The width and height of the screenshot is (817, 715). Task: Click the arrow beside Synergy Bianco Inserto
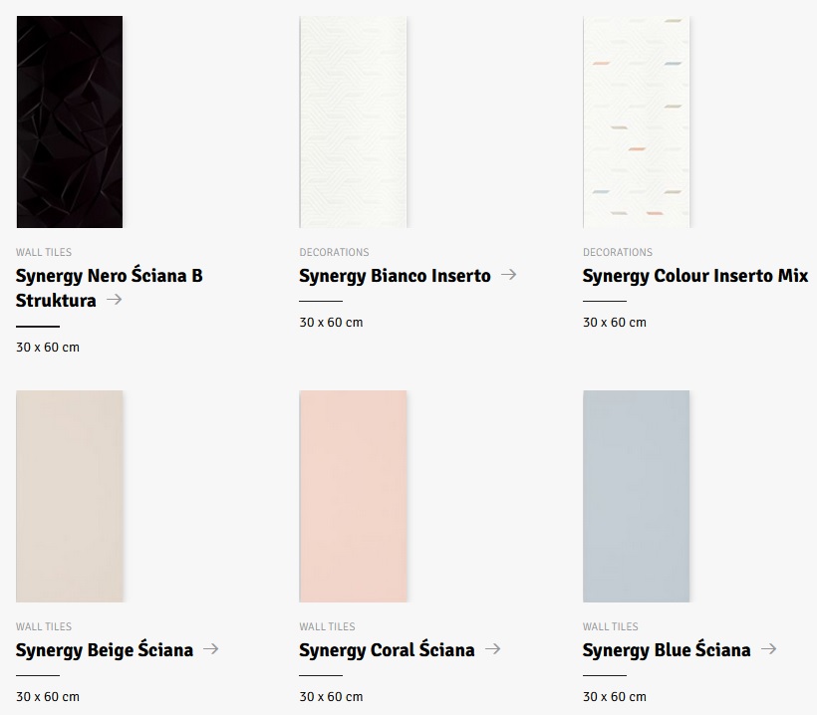(x=508, y=274)
